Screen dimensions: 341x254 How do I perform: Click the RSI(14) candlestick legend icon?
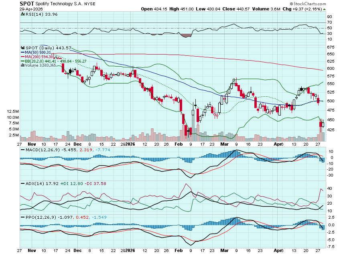point(22,14)
